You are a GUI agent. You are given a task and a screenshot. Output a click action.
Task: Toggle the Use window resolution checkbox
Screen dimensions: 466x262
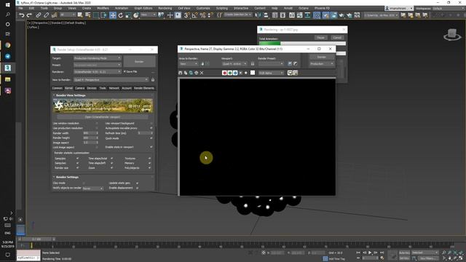pos(97,123)
